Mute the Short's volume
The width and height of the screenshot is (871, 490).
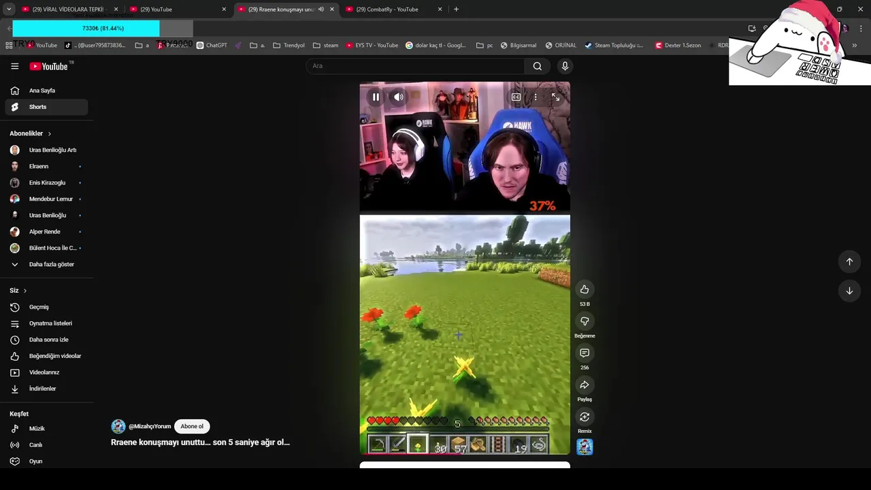(399, 97)
